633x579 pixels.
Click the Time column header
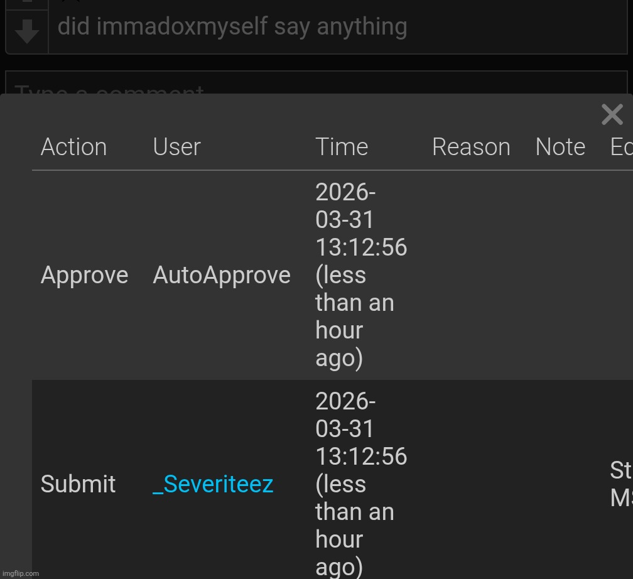tap(342, 147)
